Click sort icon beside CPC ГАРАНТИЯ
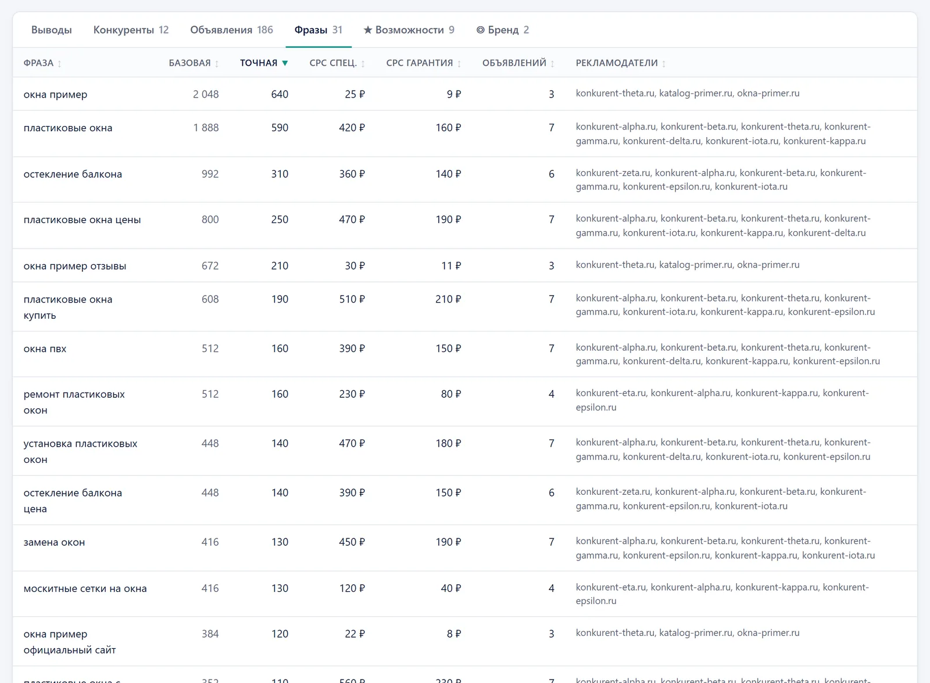The image size is (930, 683). (x=459, y=63)
